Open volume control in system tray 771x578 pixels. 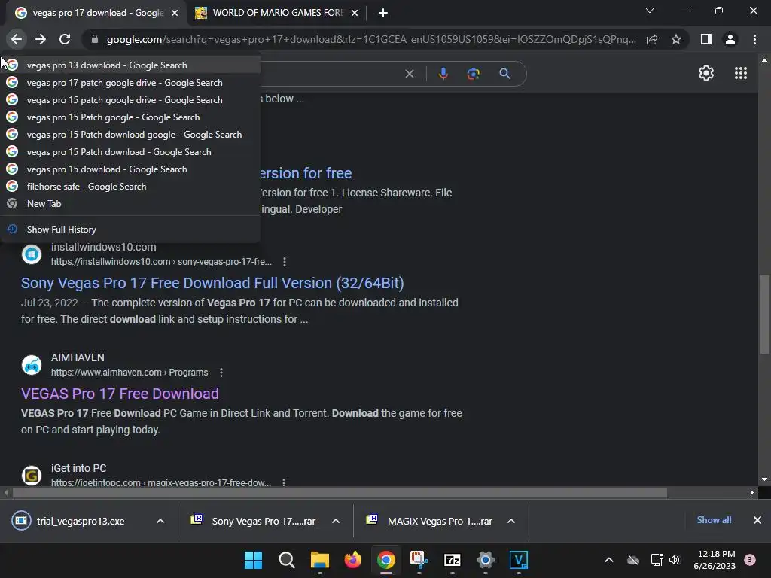coord(675,560)
